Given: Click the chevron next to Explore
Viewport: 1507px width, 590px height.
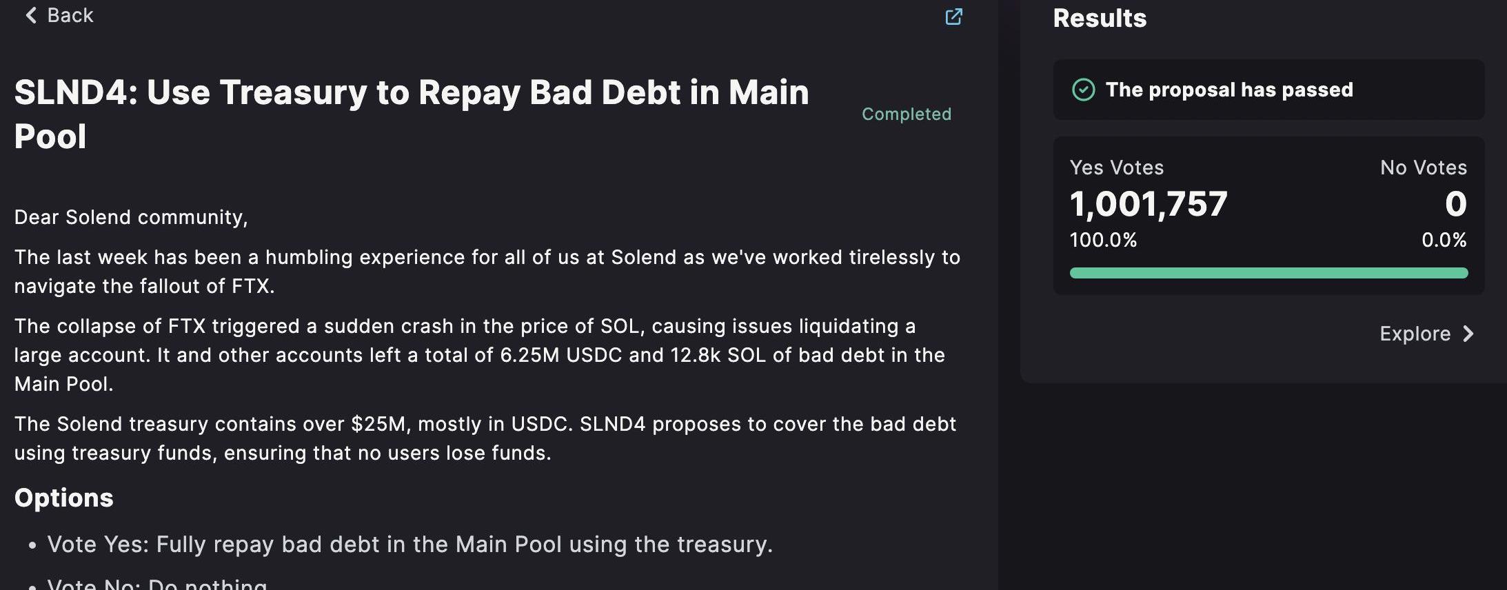Looking at the screenshot, I should (1468, 334).
